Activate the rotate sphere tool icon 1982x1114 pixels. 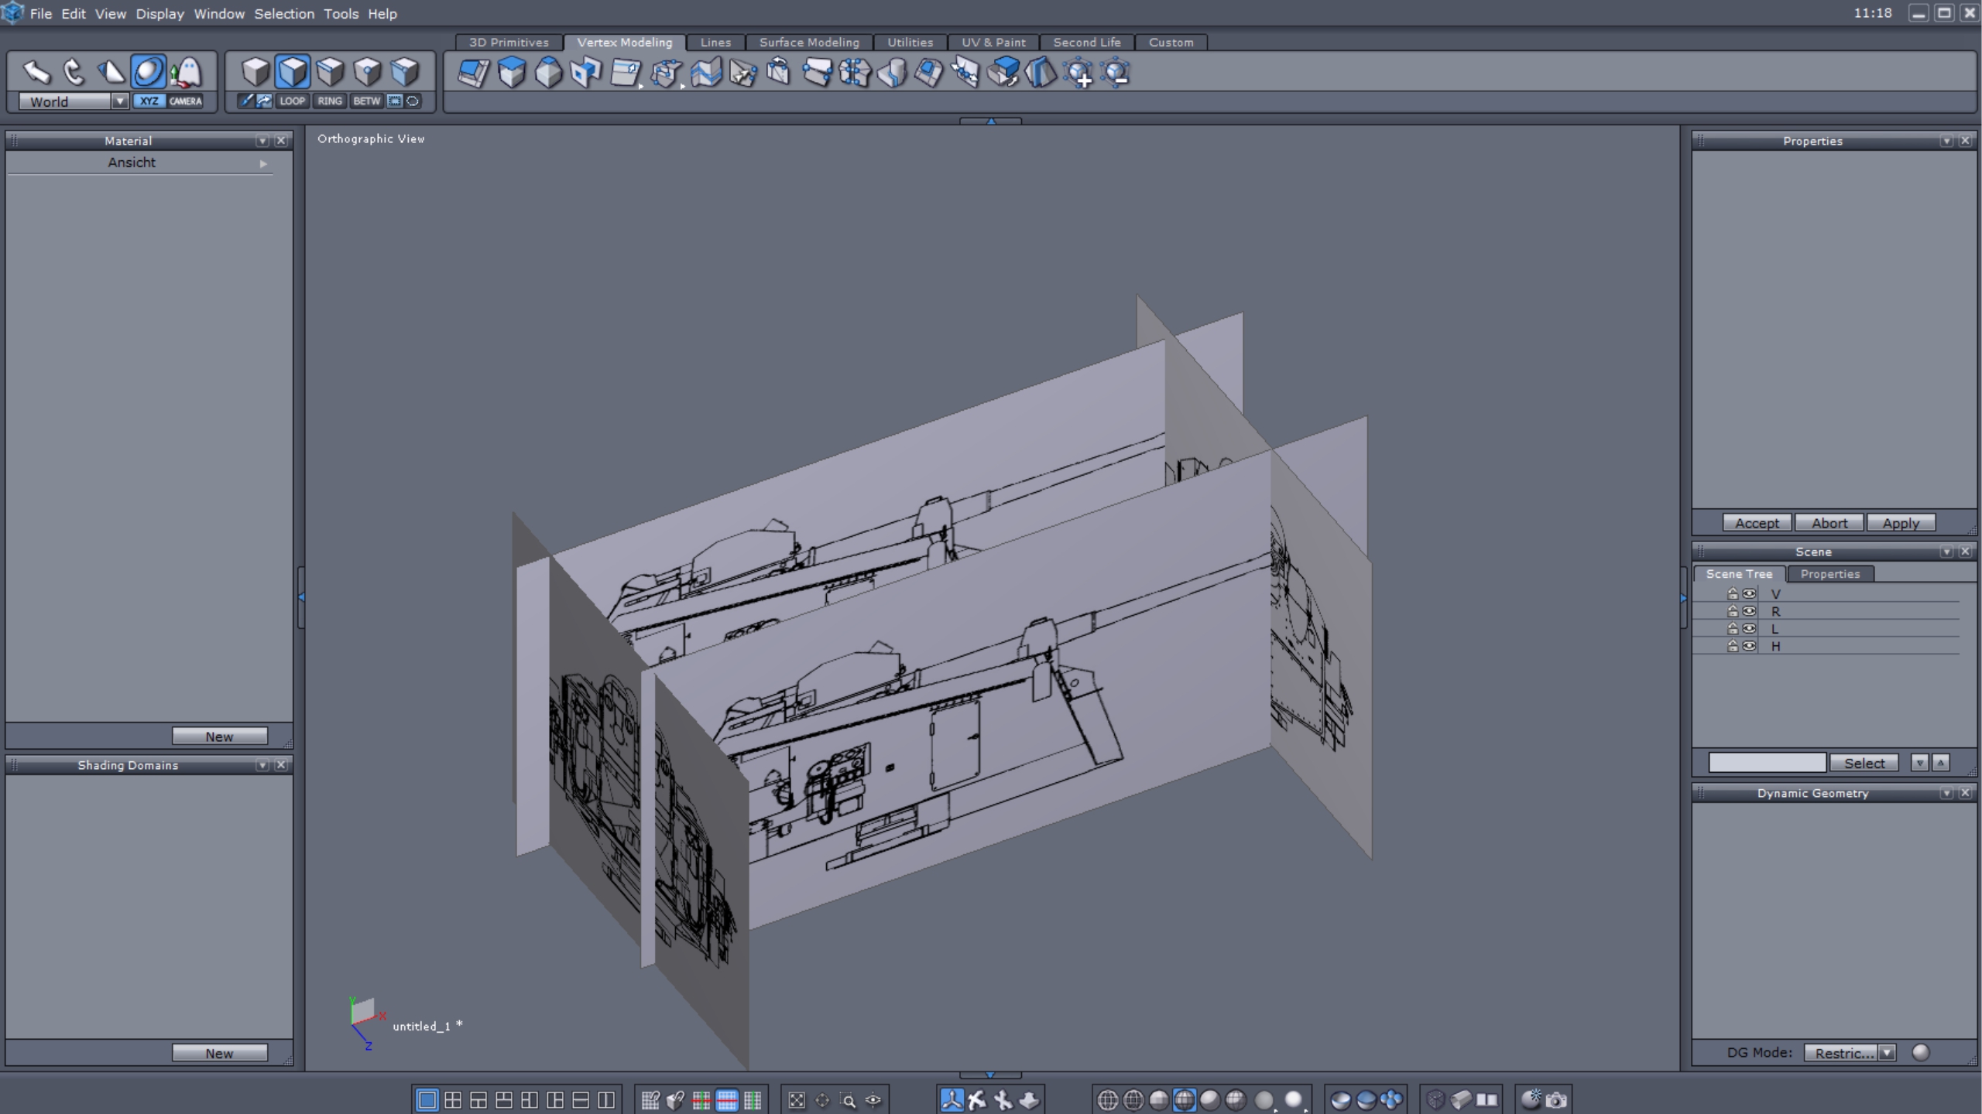148,72
